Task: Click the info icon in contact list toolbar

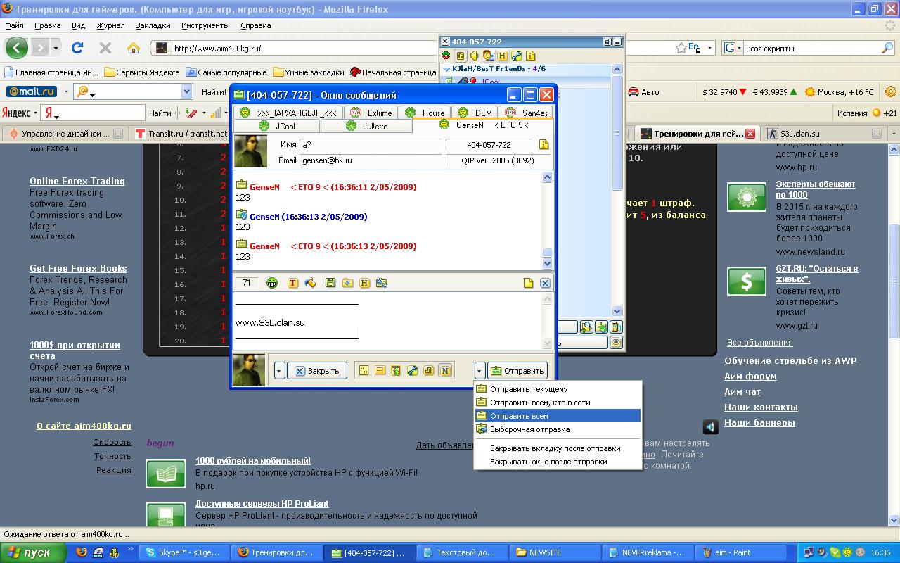Action: (x=531, y=56)
